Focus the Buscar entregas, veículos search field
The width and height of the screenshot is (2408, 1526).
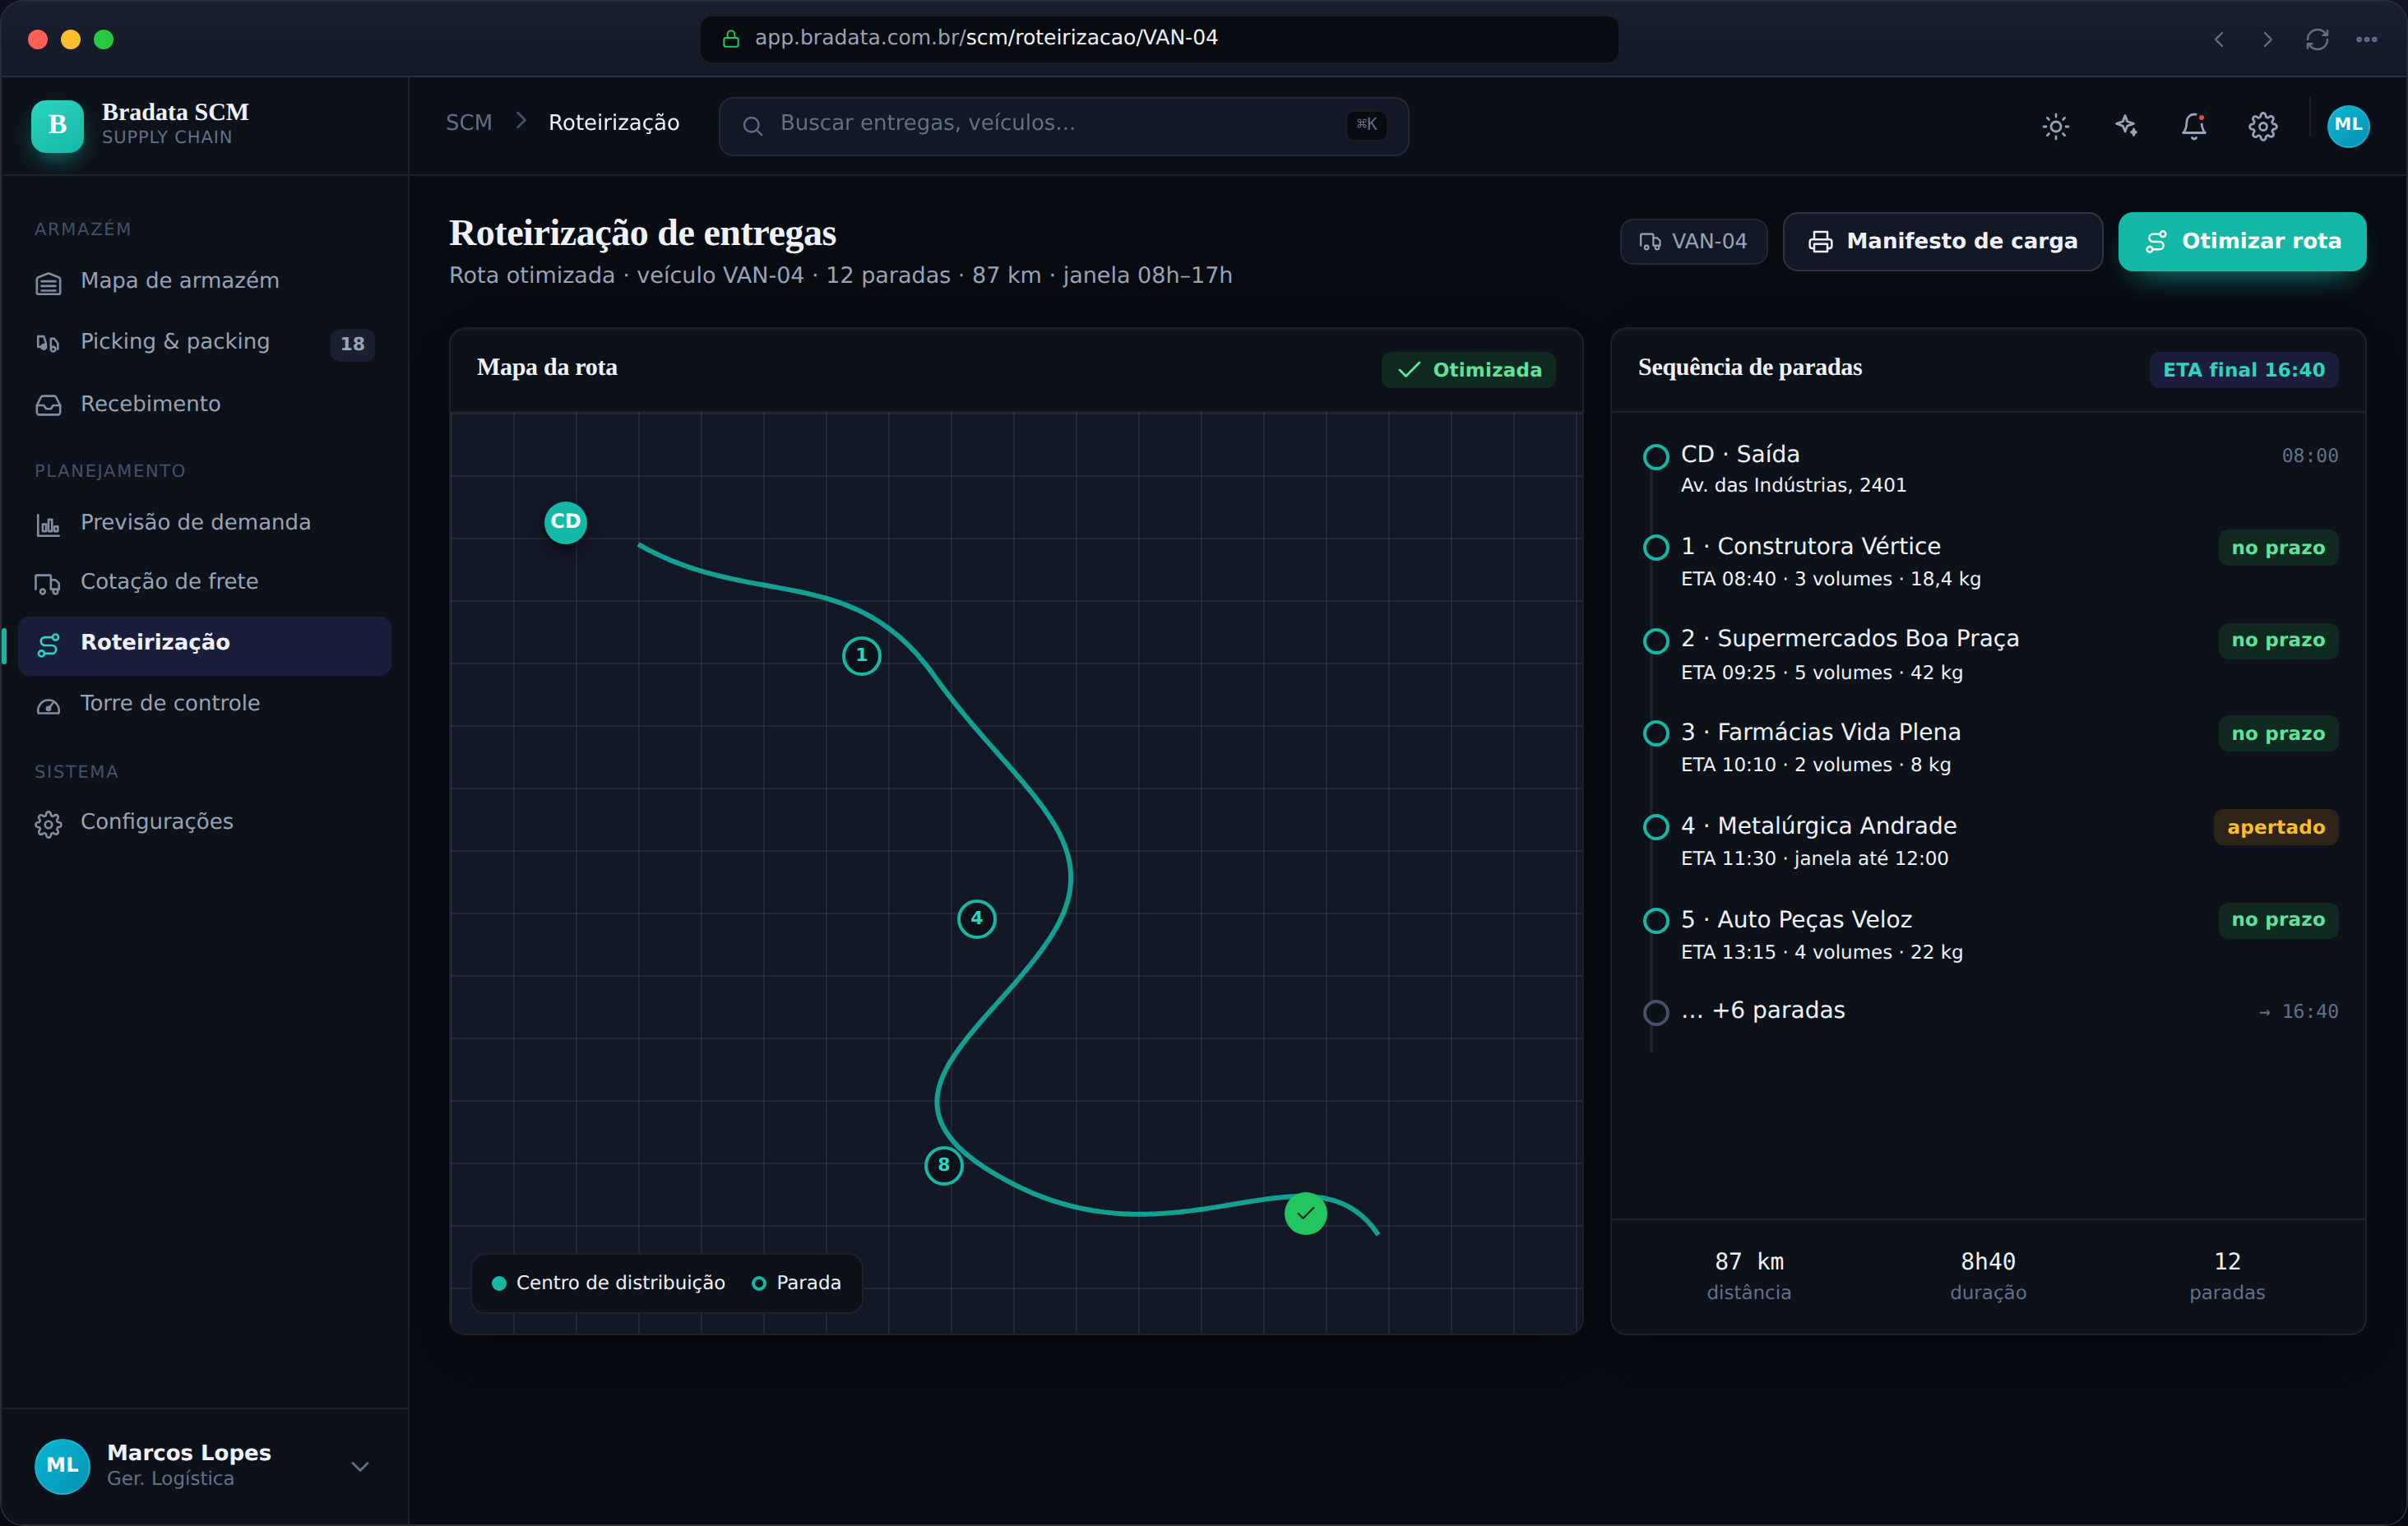[x=1063, y=126]
